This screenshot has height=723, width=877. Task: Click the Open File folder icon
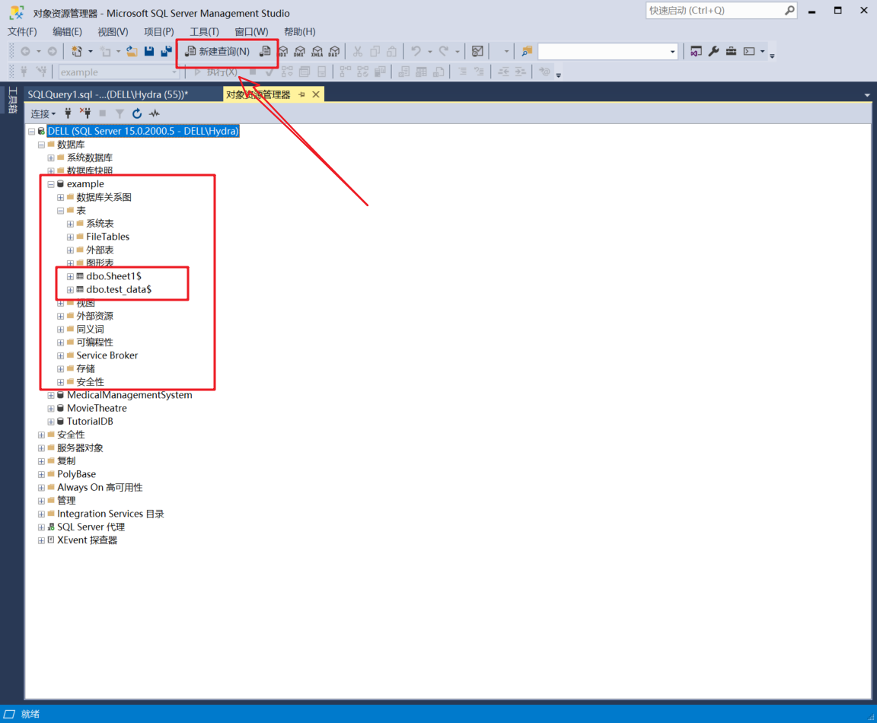pyautogui.click(x=132, y=52)
